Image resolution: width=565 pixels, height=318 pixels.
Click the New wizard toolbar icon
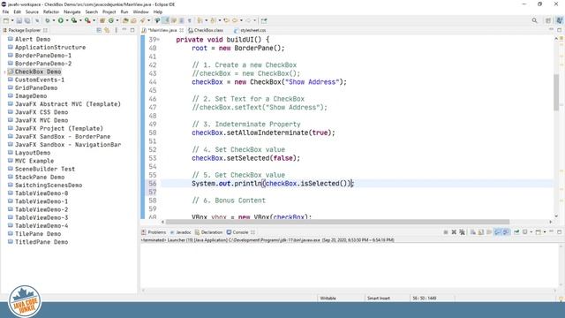tap(6, 21)
